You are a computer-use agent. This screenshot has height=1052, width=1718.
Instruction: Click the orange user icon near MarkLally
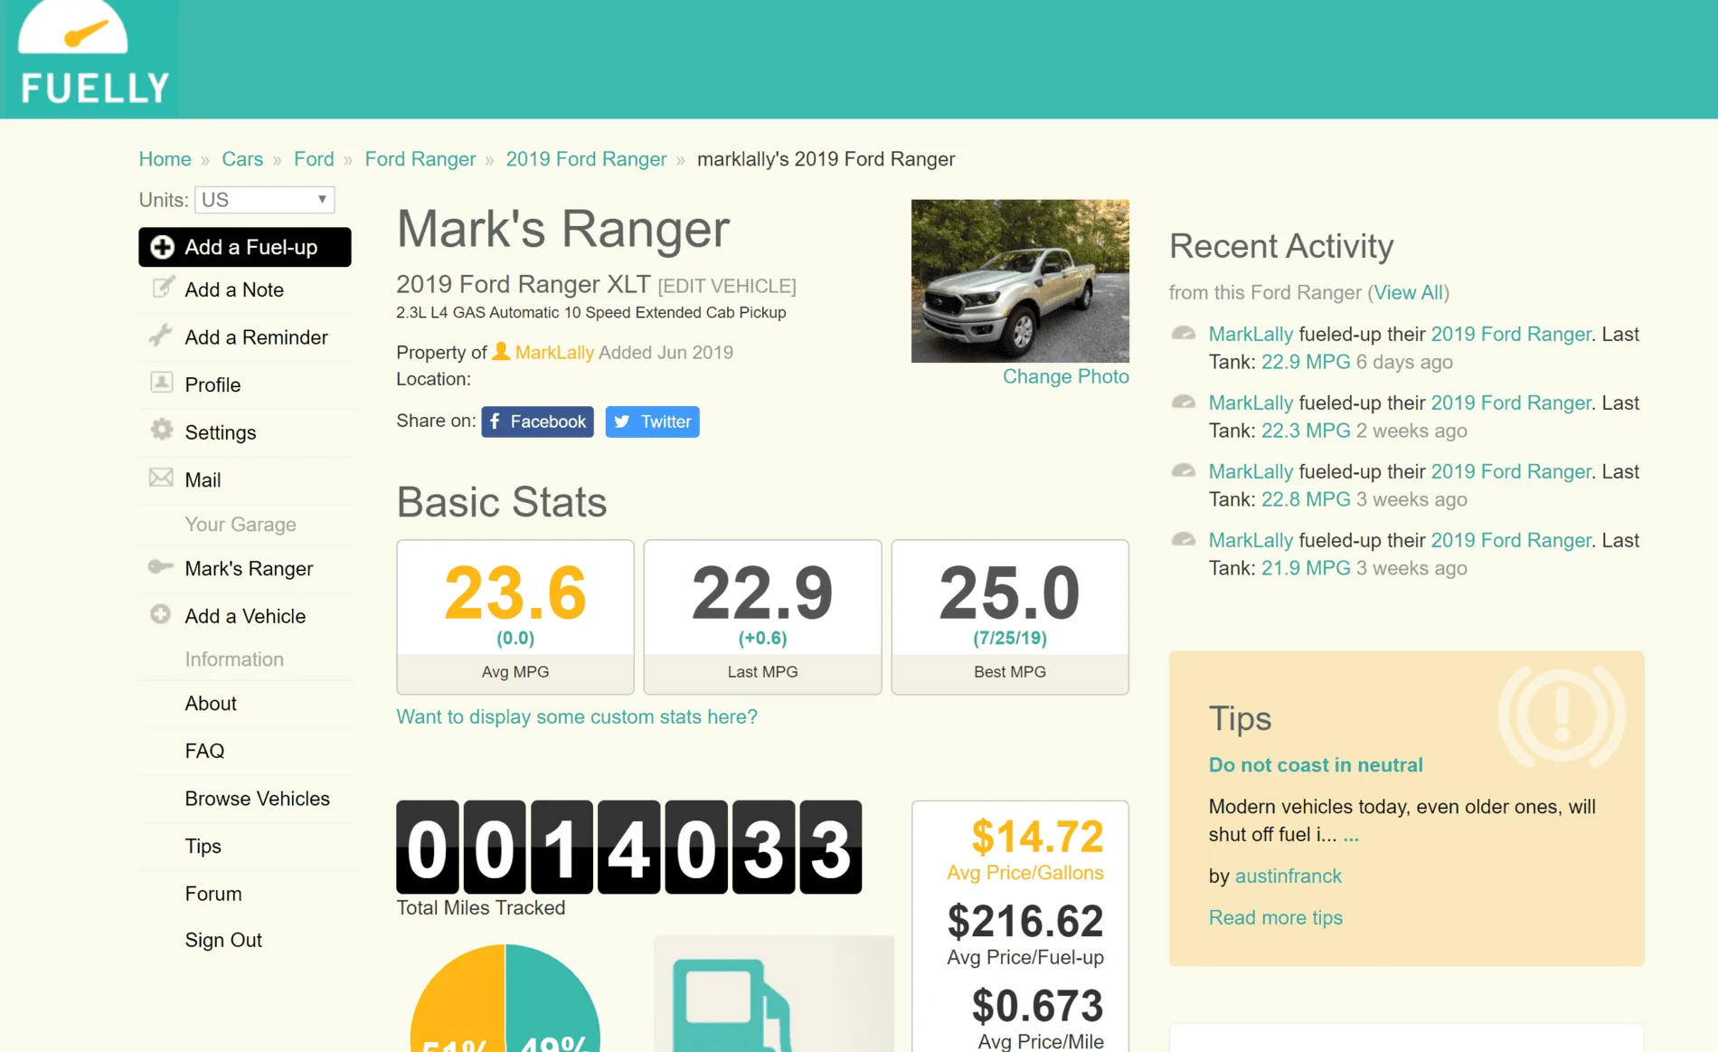[501, 352]
